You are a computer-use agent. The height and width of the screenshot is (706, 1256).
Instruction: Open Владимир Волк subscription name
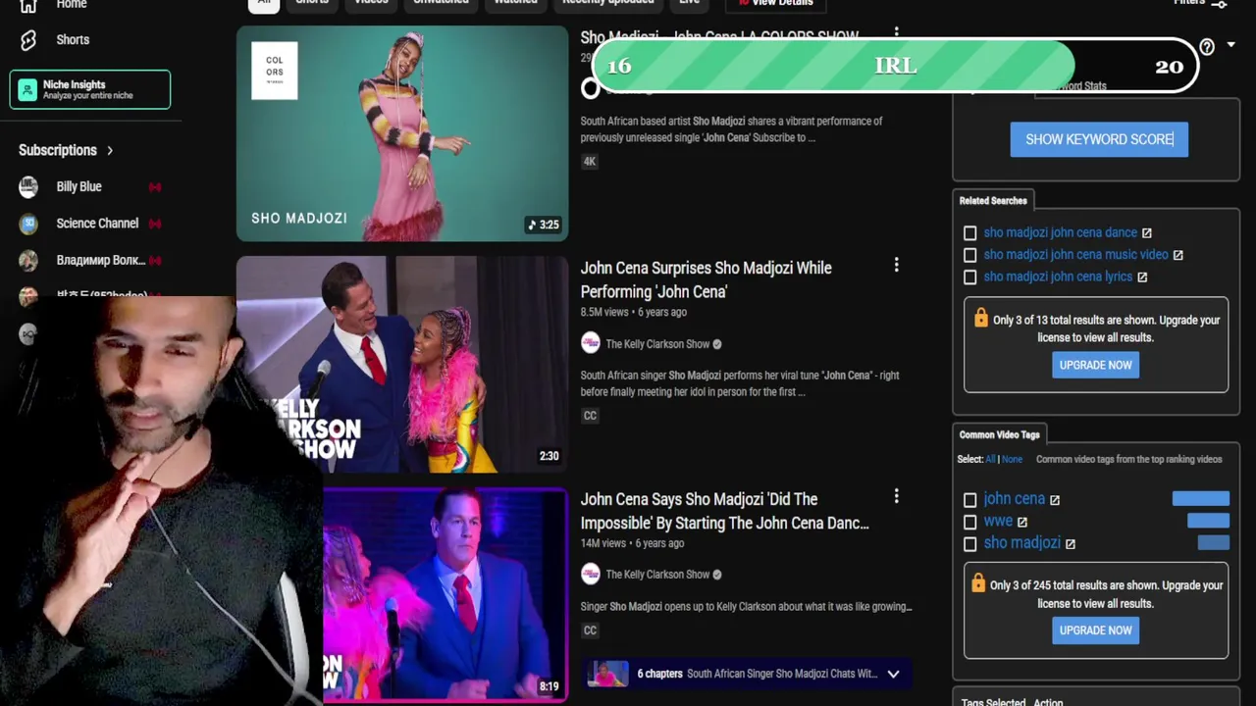(x=100, y=260)
